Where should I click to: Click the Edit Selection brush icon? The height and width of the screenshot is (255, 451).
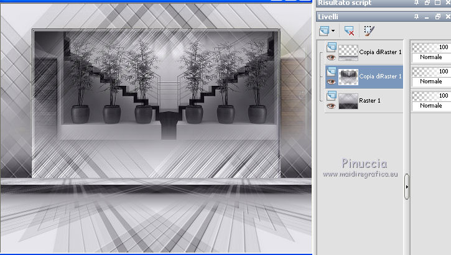[x=369, y=30]
